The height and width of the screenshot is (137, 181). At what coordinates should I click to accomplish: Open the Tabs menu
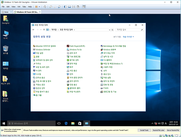(x=24, y=7)
